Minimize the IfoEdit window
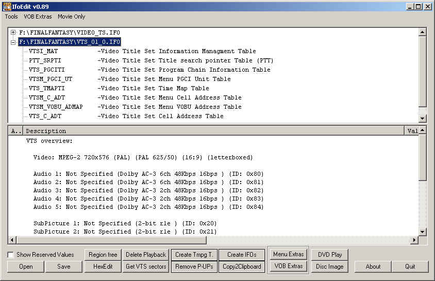The height and width of the screenshot is (281, 435). click(x=410, y=6)
